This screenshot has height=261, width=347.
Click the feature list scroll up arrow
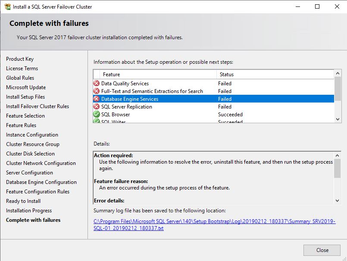point(338,73)
